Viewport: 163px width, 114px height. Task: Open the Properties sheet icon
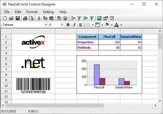point(106,18)
